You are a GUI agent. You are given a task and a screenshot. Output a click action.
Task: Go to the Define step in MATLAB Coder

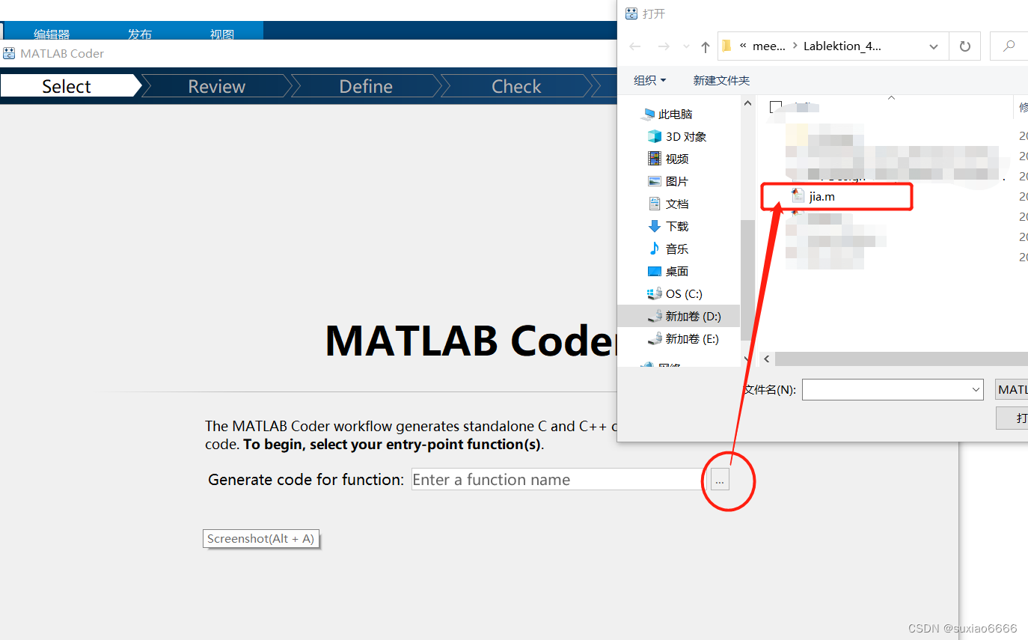366,86
